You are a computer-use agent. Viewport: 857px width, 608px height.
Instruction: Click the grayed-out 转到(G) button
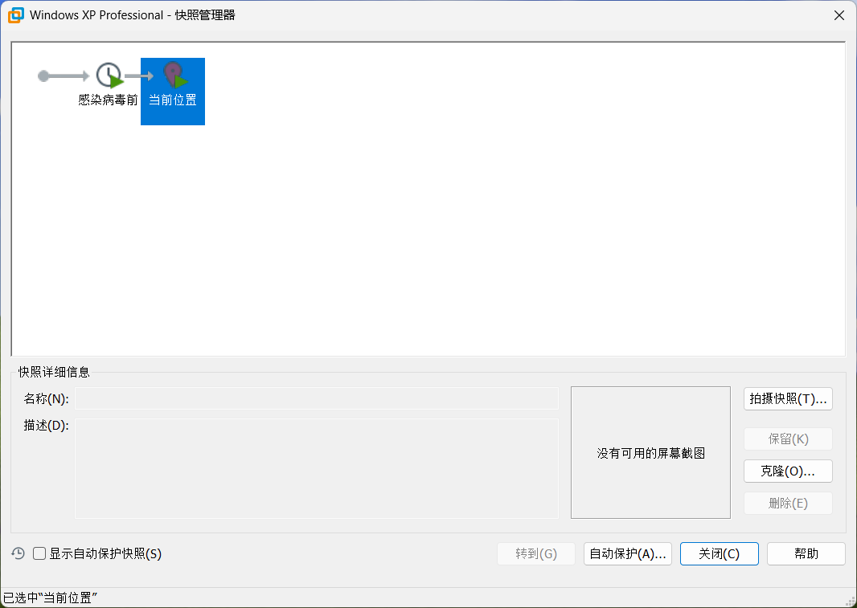tap(536, 553)
